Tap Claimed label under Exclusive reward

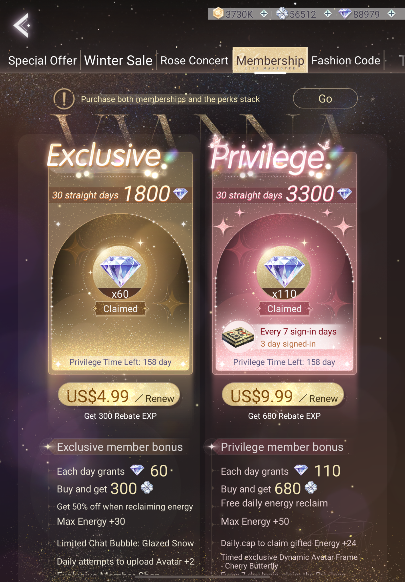click(120, 308)
